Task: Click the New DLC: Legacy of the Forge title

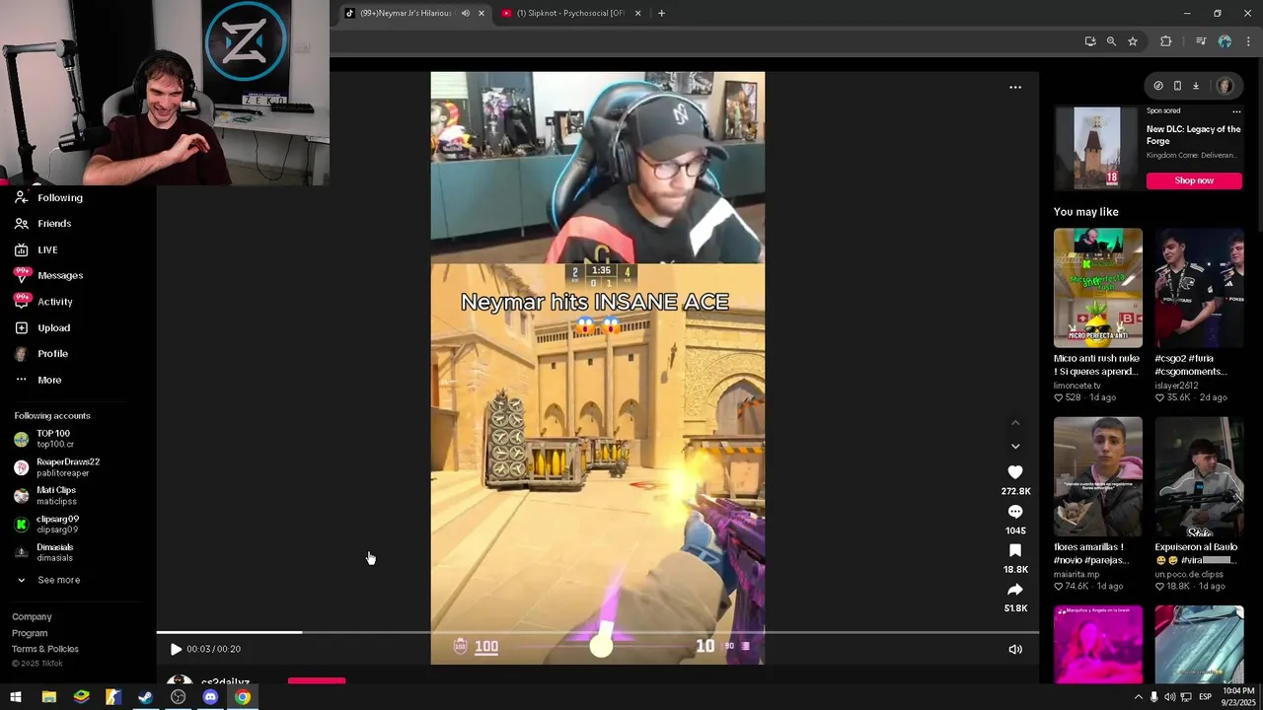Action: 1193,135
